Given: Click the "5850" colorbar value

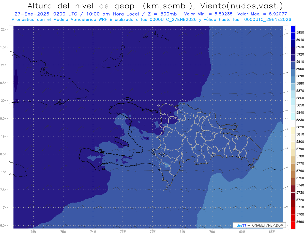Looking at the screenshot, I should [300, 105].
